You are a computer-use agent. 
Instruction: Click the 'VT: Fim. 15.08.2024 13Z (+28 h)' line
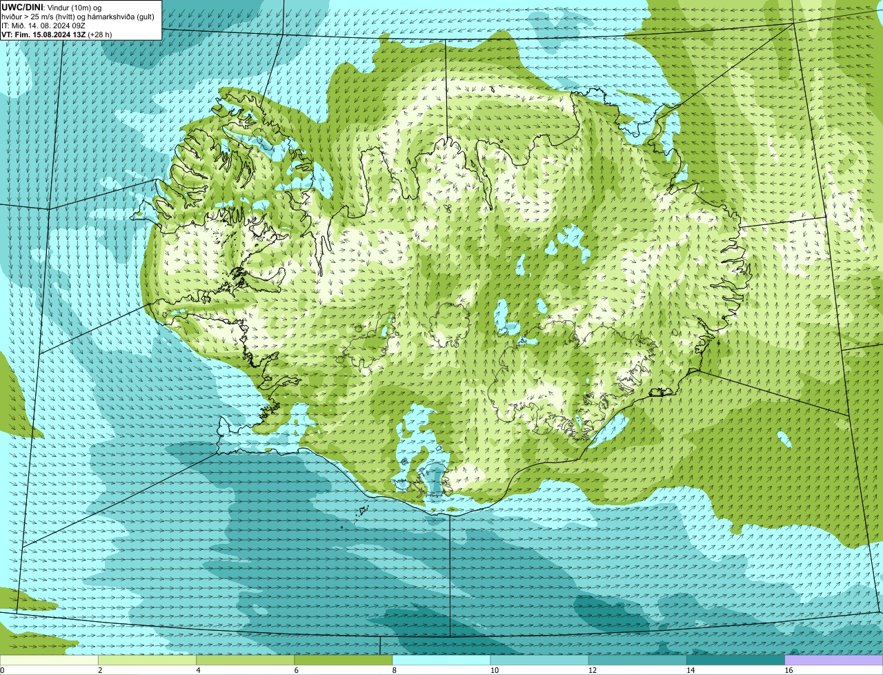57,34
